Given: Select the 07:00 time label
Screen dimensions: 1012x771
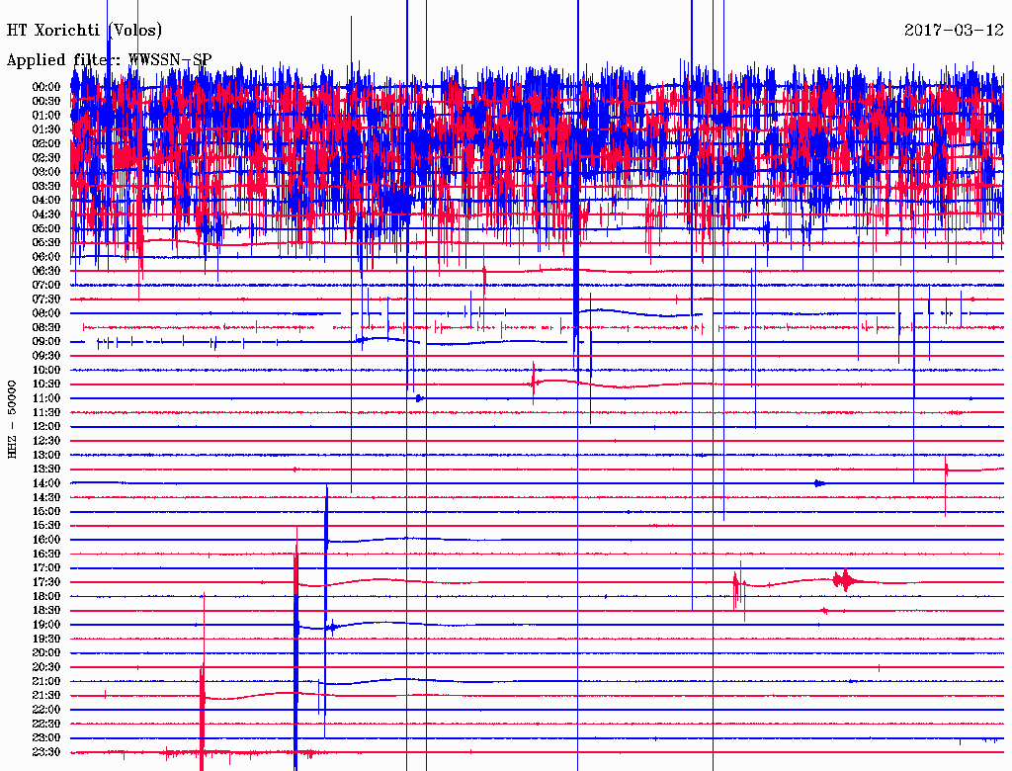Looking at the screenshot, I should (x=46, y=285).
